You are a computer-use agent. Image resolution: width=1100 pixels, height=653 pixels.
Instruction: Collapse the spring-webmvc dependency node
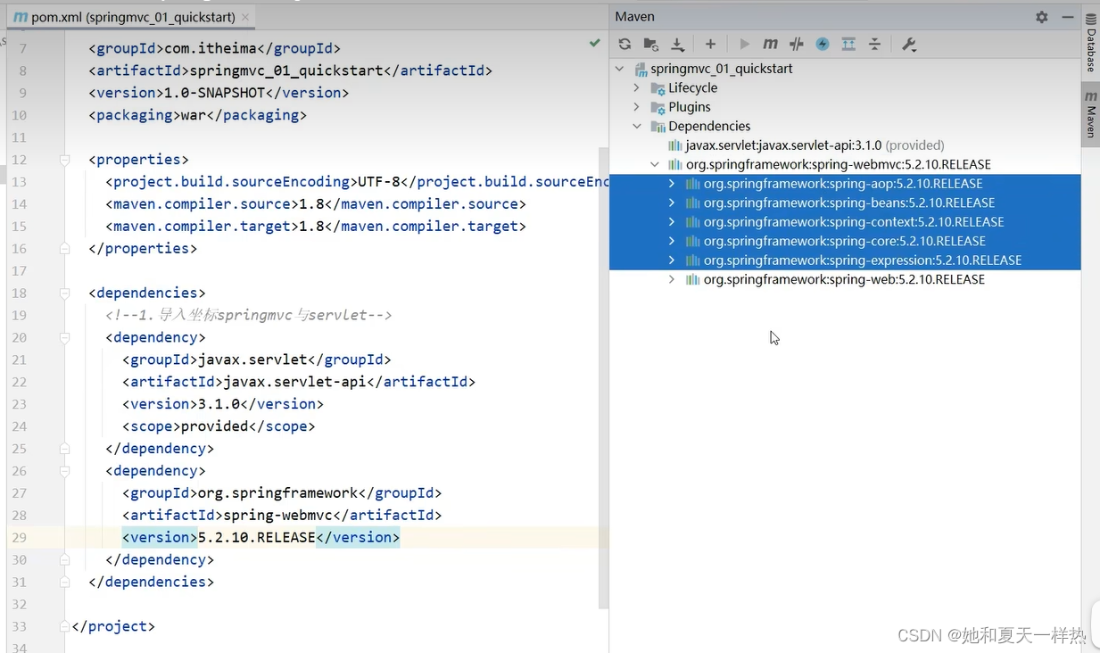point(655,164)
